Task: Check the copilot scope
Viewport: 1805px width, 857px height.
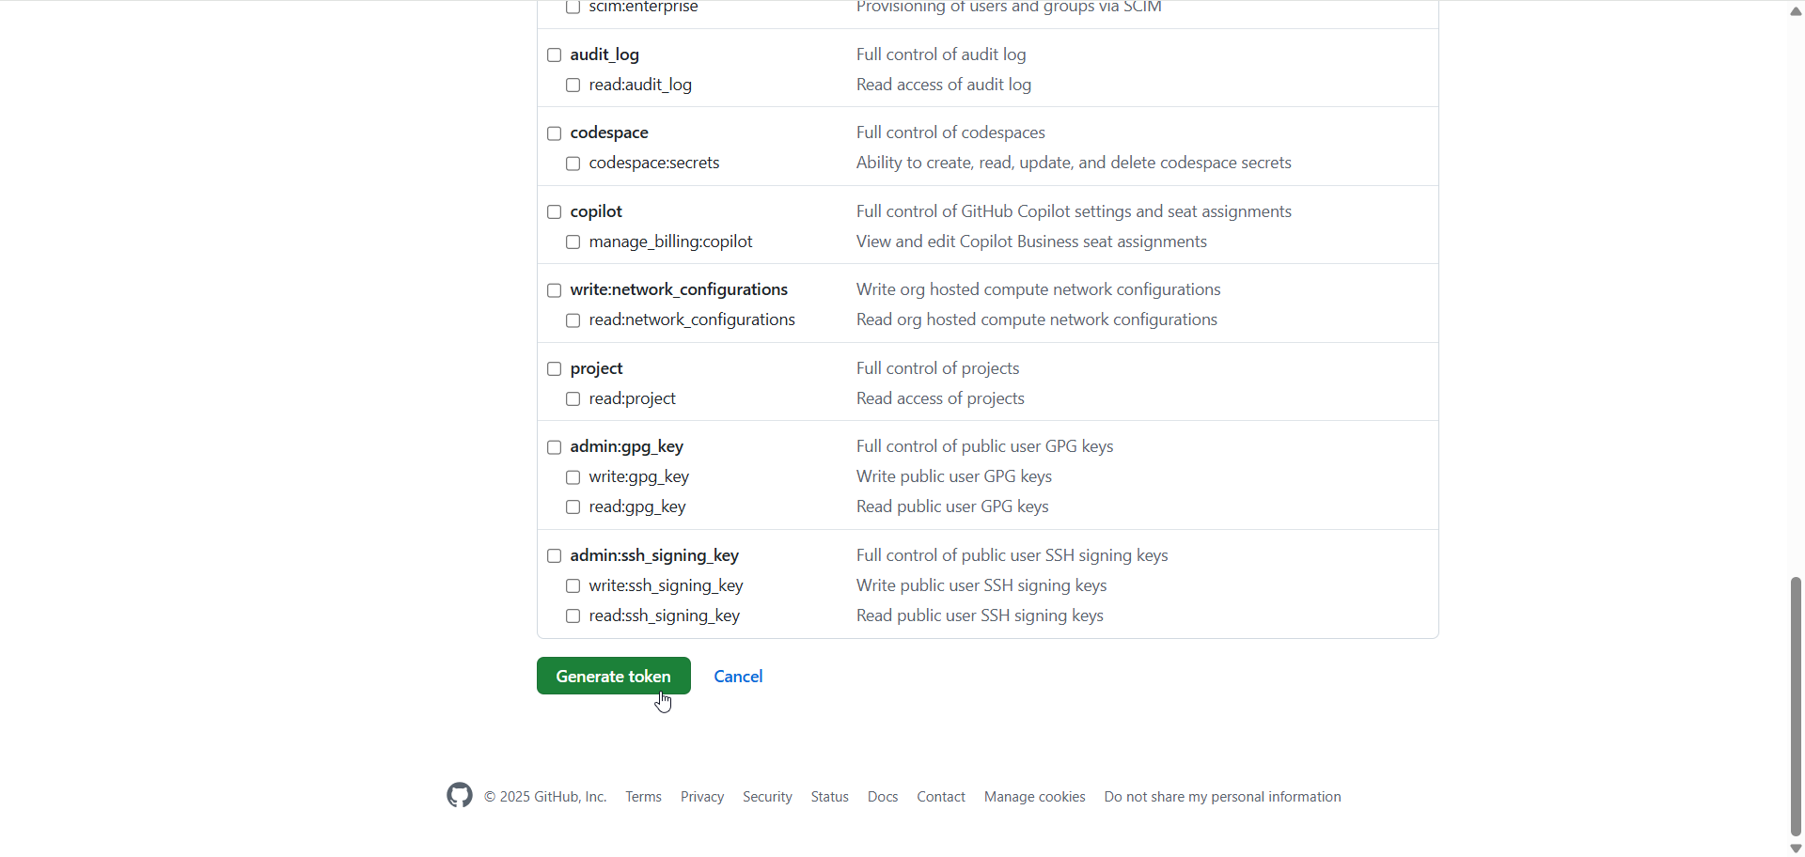Action: pos(554,212)
